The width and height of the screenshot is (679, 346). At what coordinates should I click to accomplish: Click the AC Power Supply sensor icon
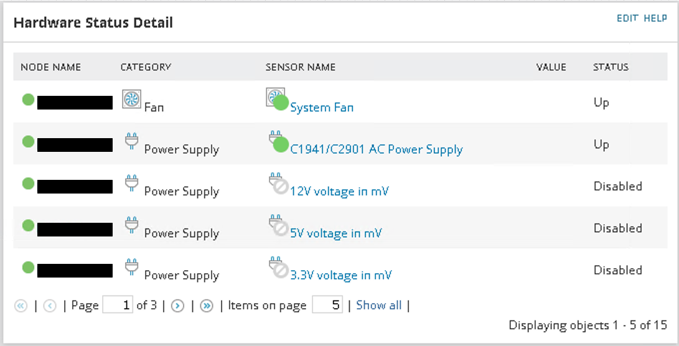(276, 142)
